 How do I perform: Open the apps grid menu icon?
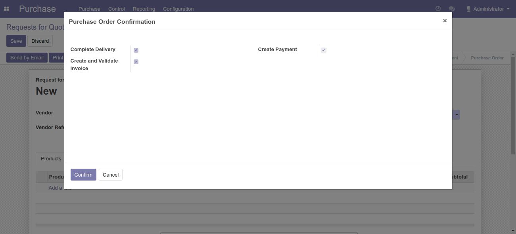pos(6,9)
